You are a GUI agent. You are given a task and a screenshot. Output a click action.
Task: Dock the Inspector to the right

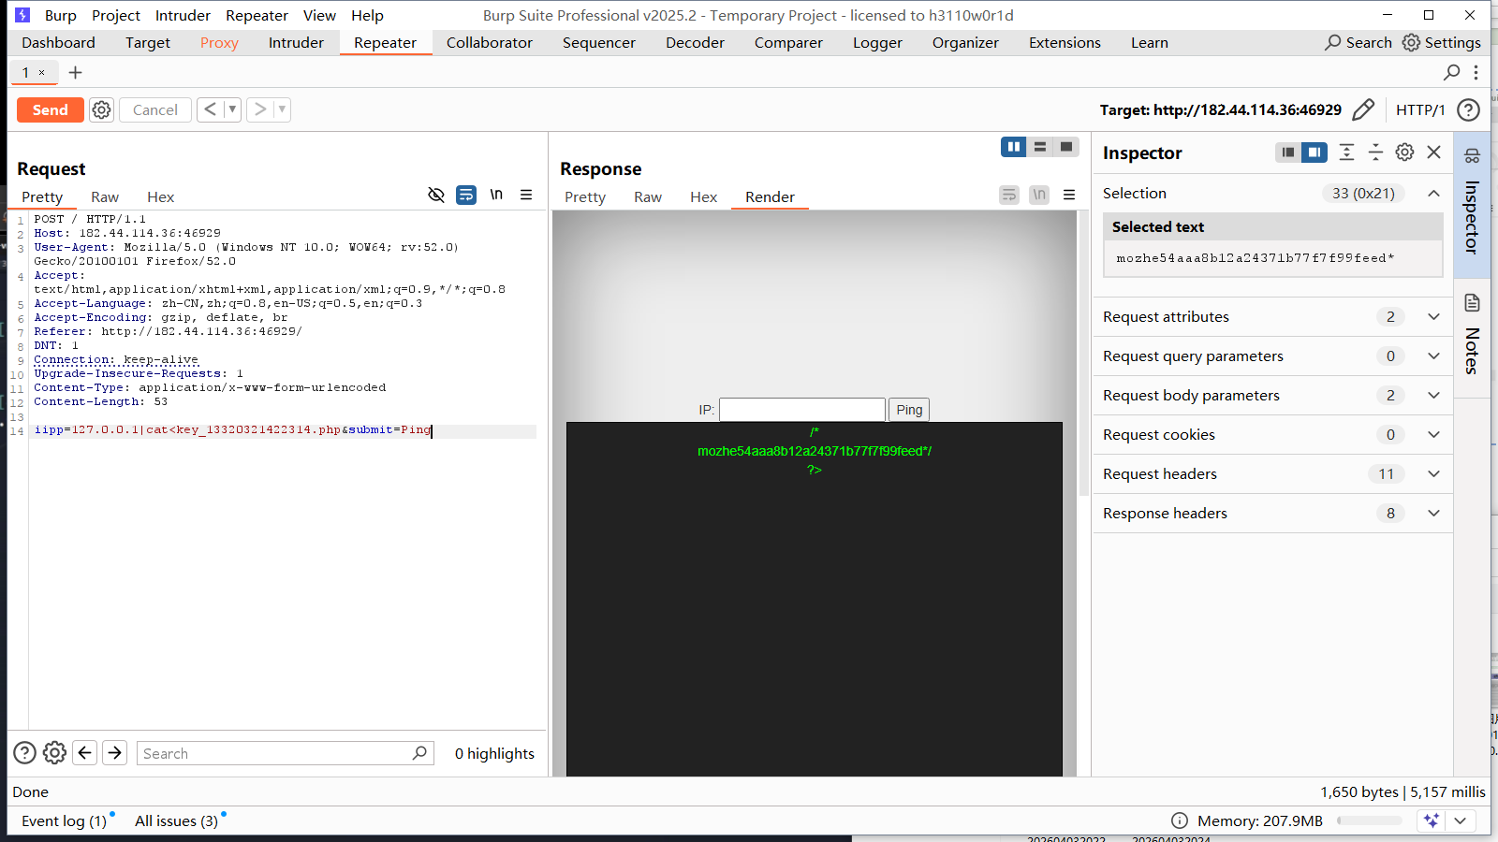point(1314,152)
